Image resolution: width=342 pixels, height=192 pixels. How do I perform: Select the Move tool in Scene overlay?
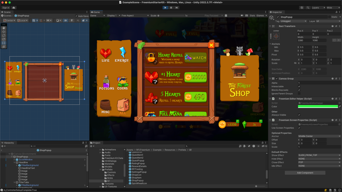click(4, 32)
